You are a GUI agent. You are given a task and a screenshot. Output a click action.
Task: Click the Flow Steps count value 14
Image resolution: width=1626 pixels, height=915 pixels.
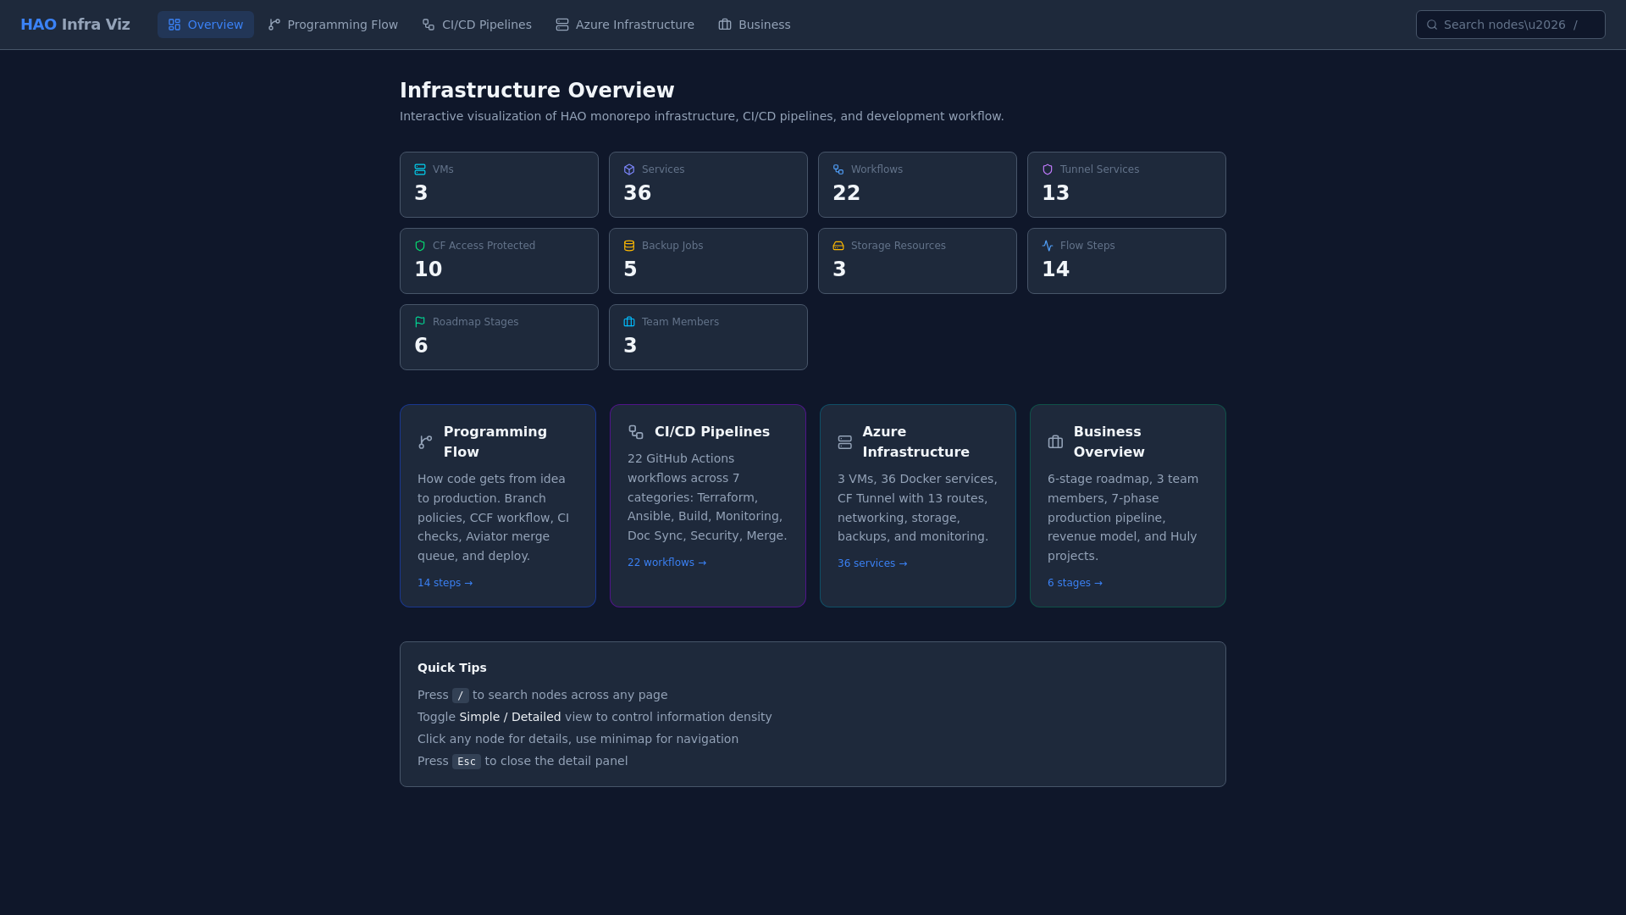[x=1055, y=269]
